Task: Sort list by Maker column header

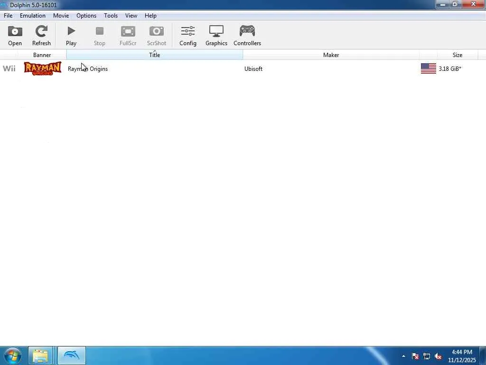Action: (x=331, y=55)
